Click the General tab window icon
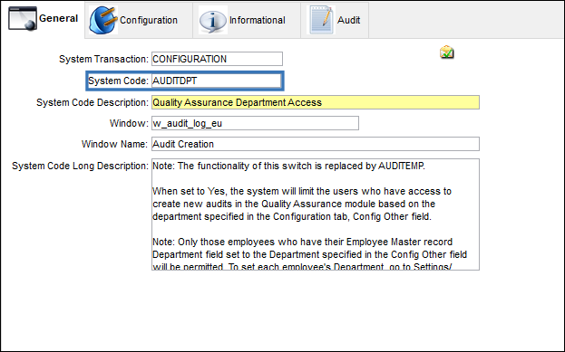The image size is (565, 352). pyautogui.click(x=23, y=19)
